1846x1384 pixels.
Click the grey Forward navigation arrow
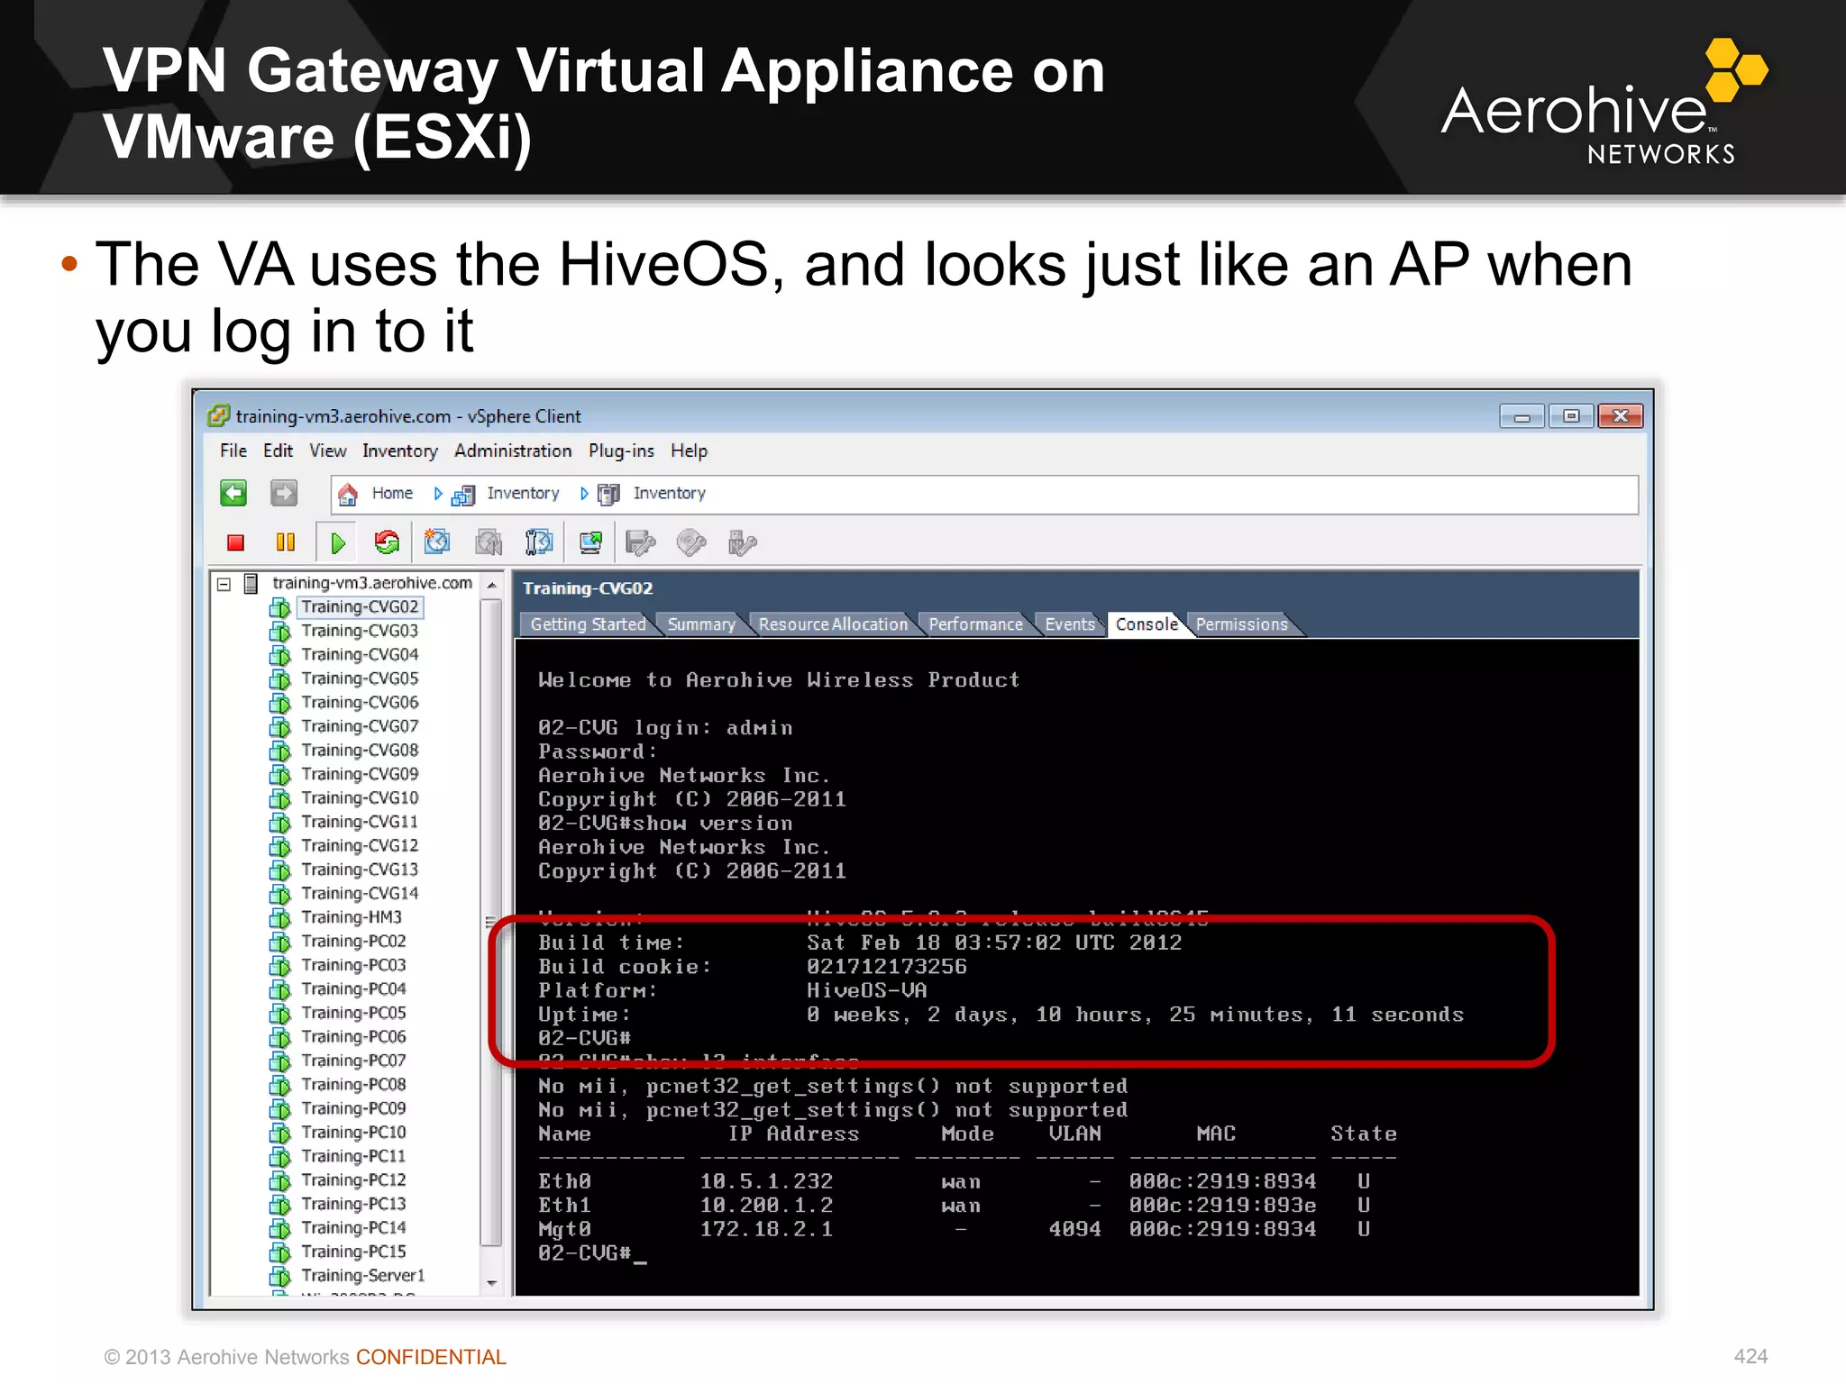coord(284,493)
